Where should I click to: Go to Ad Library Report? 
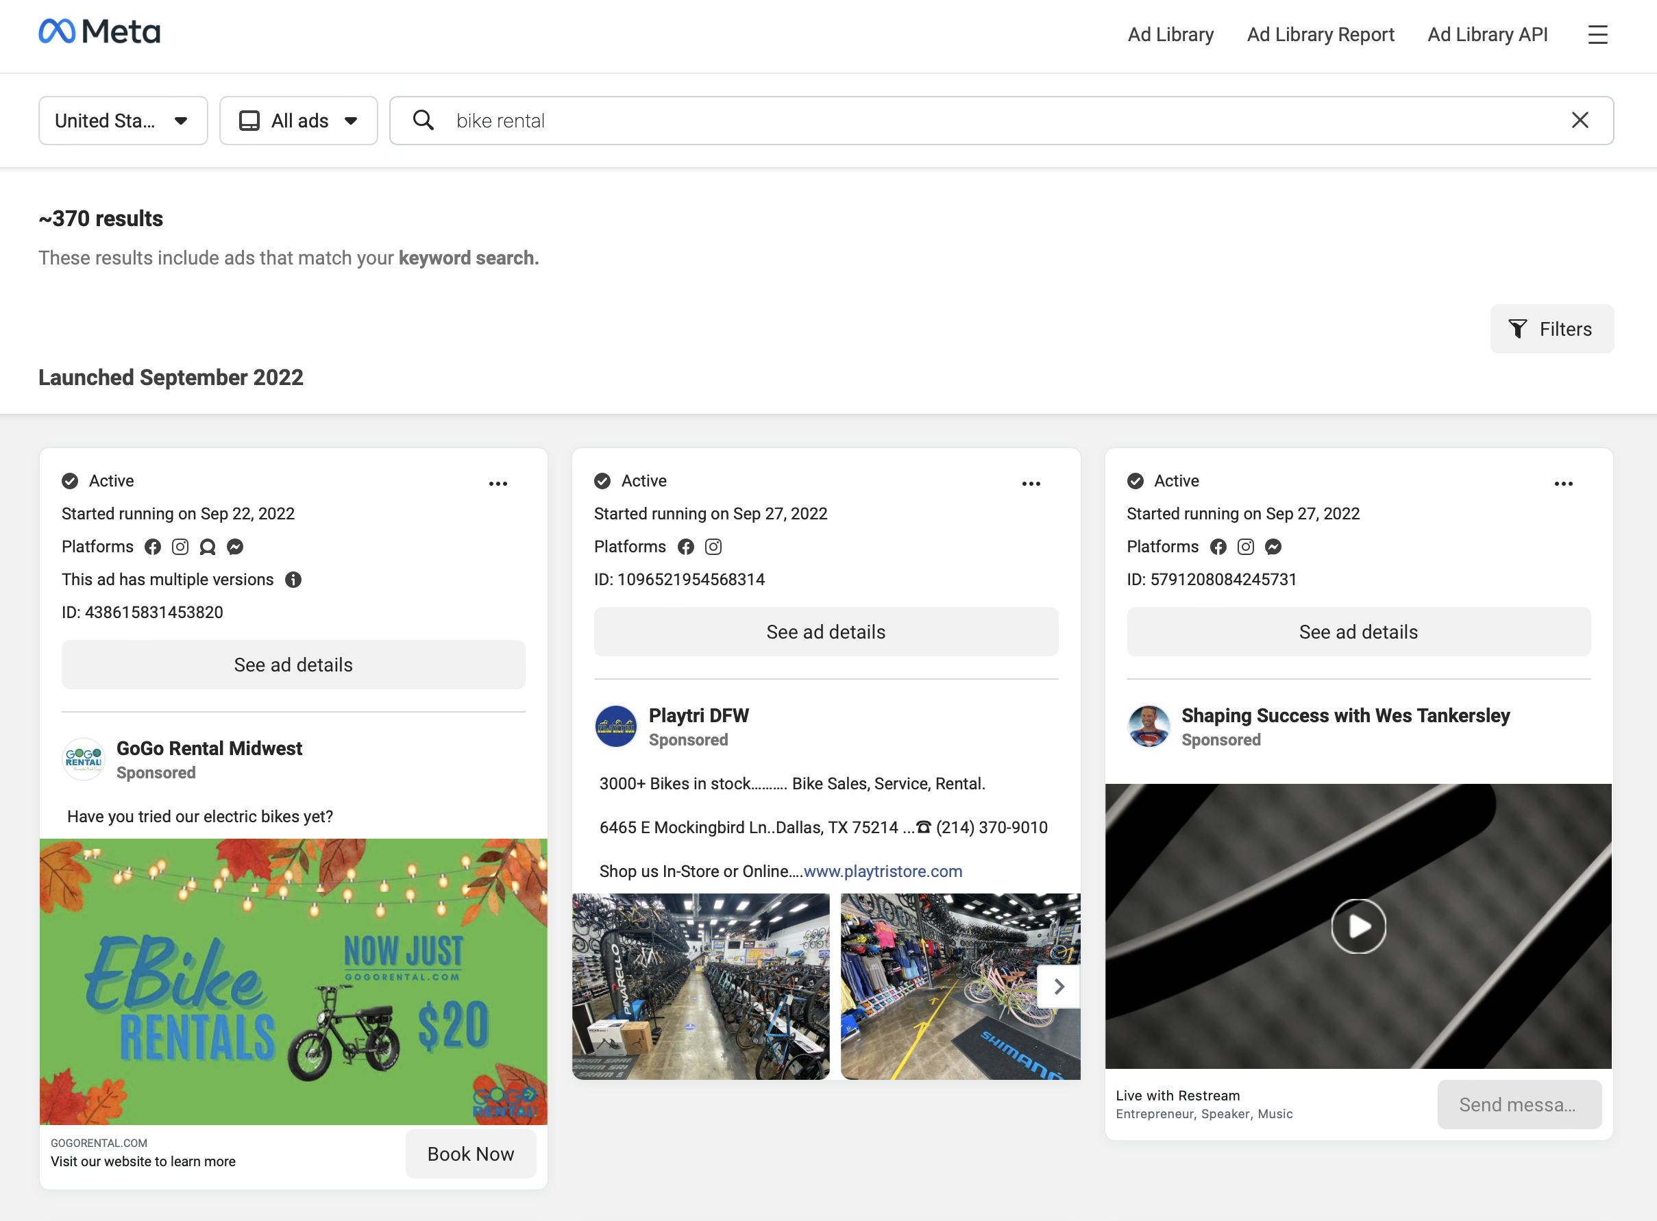point(1320,35)
